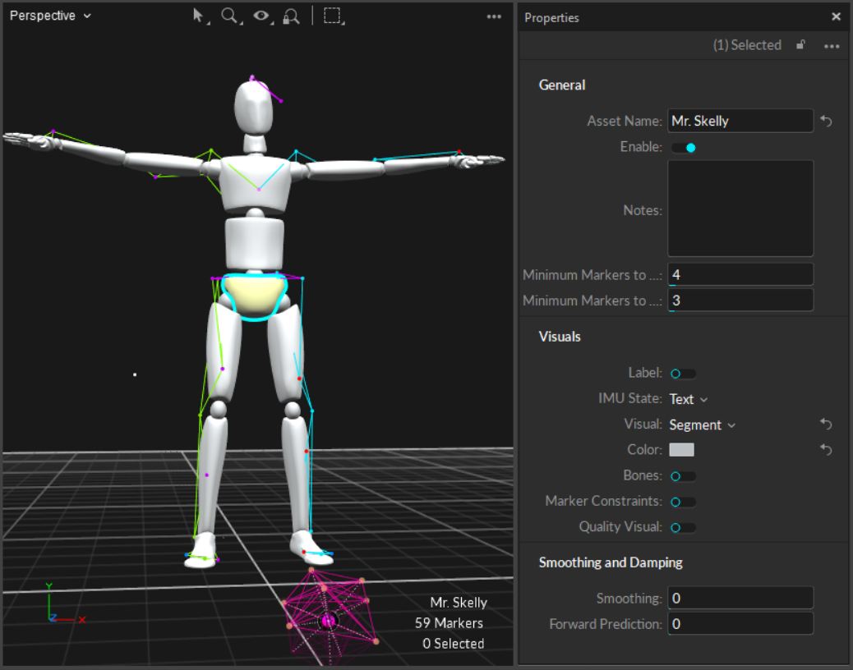Open the Properties panel three-dots menu
The image size is (853, 670).
click(x=832, y=46)
